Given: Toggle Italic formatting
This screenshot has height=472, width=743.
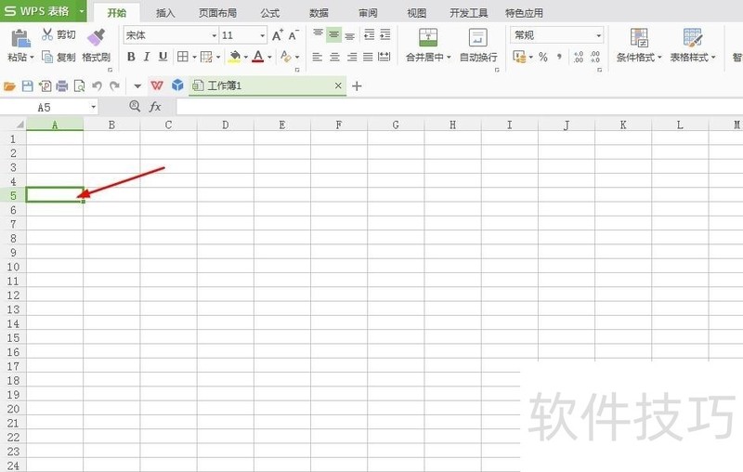Looking at the screenshot, I should pos(147,57).
